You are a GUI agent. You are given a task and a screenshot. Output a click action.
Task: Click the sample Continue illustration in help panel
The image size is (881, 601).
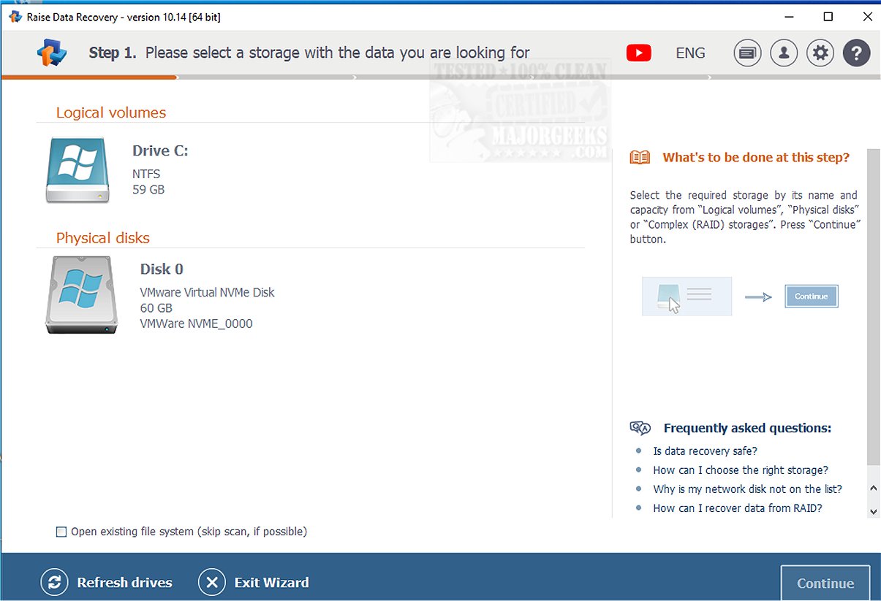(x=812, y=296)
